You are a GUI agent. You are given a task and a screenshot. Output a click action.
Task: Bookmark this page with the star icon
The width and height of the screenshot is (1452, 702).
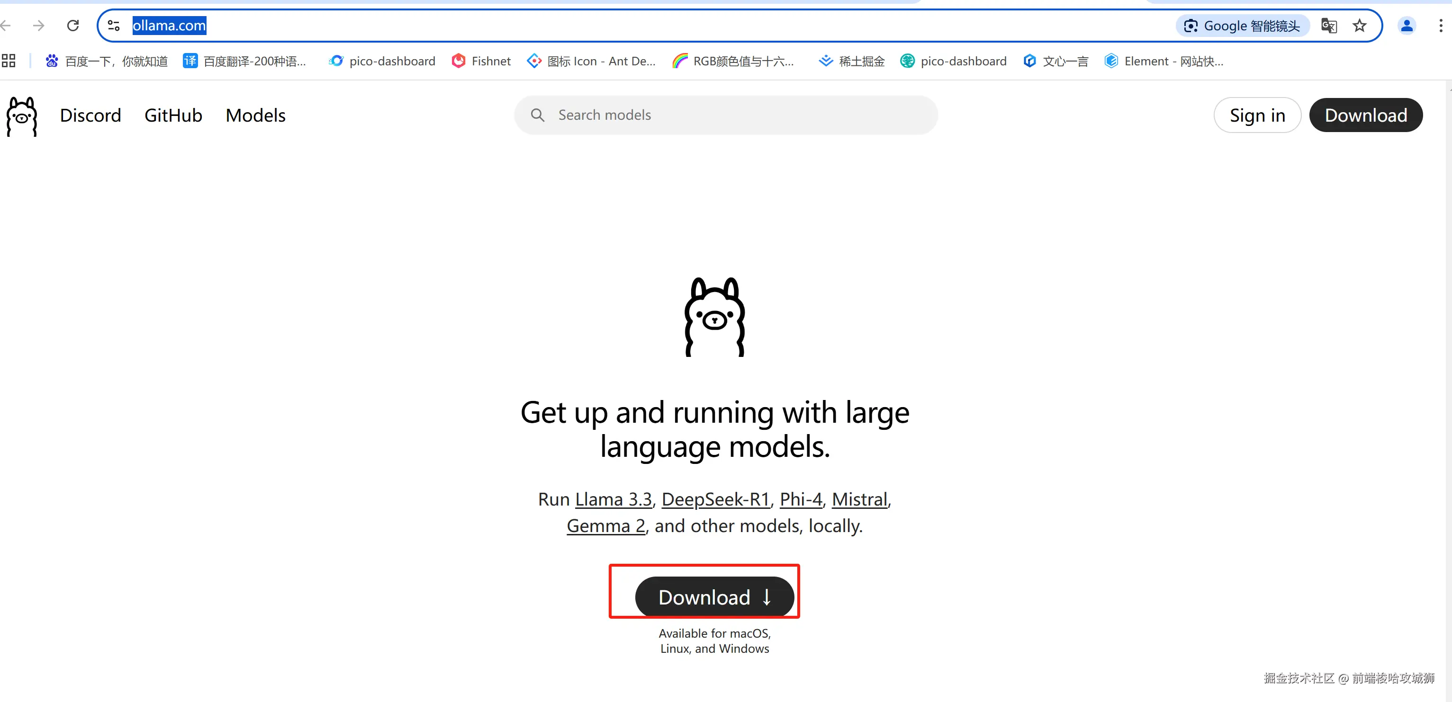point(1359,26)
